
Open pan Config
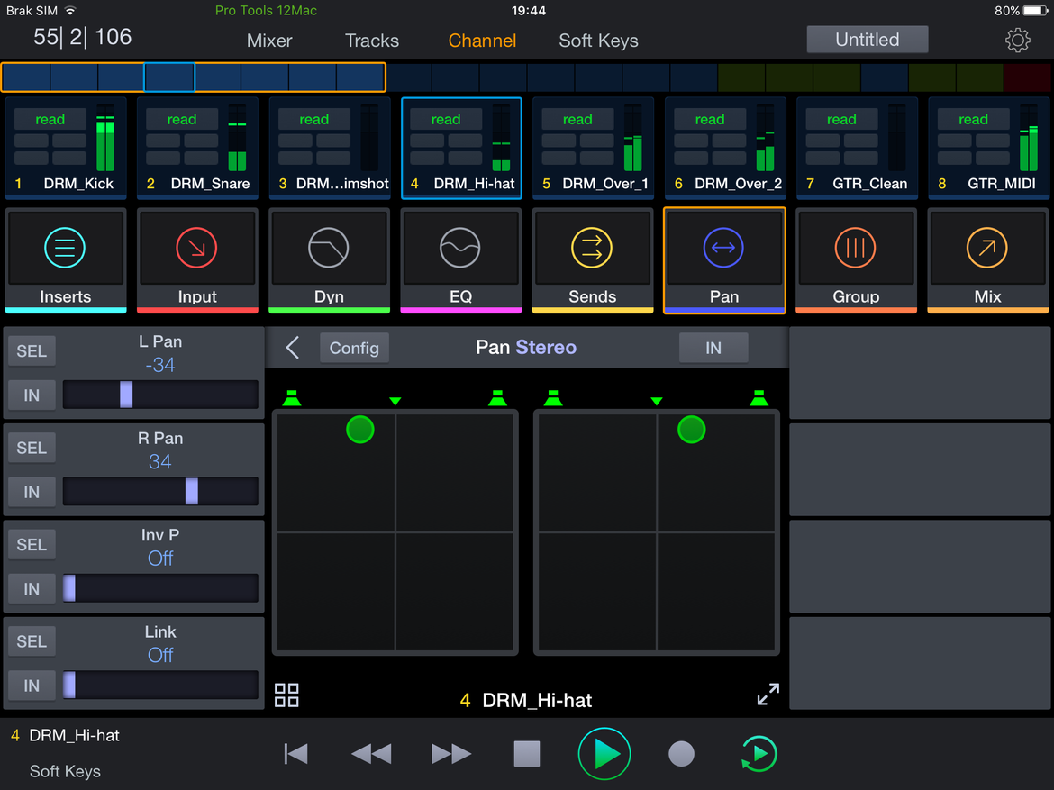click(354, 348)
